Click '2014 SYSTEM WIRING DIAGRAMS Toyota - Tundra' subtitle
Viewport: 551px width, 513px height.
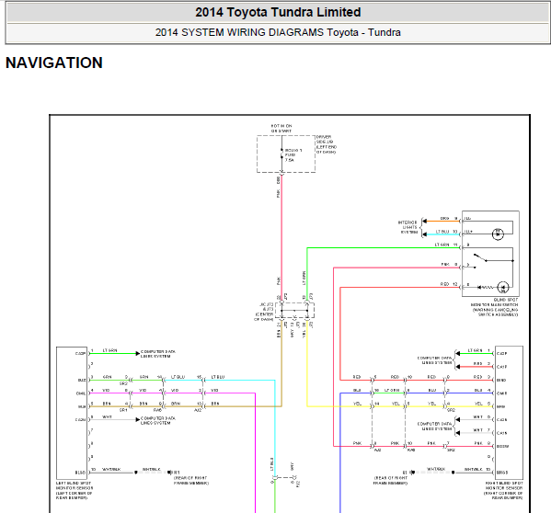(x=278, y=32)
